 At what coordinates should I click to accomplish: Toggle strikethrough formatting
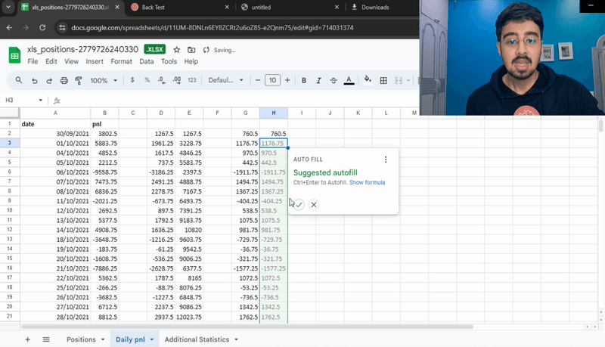[x=334, y=80]
